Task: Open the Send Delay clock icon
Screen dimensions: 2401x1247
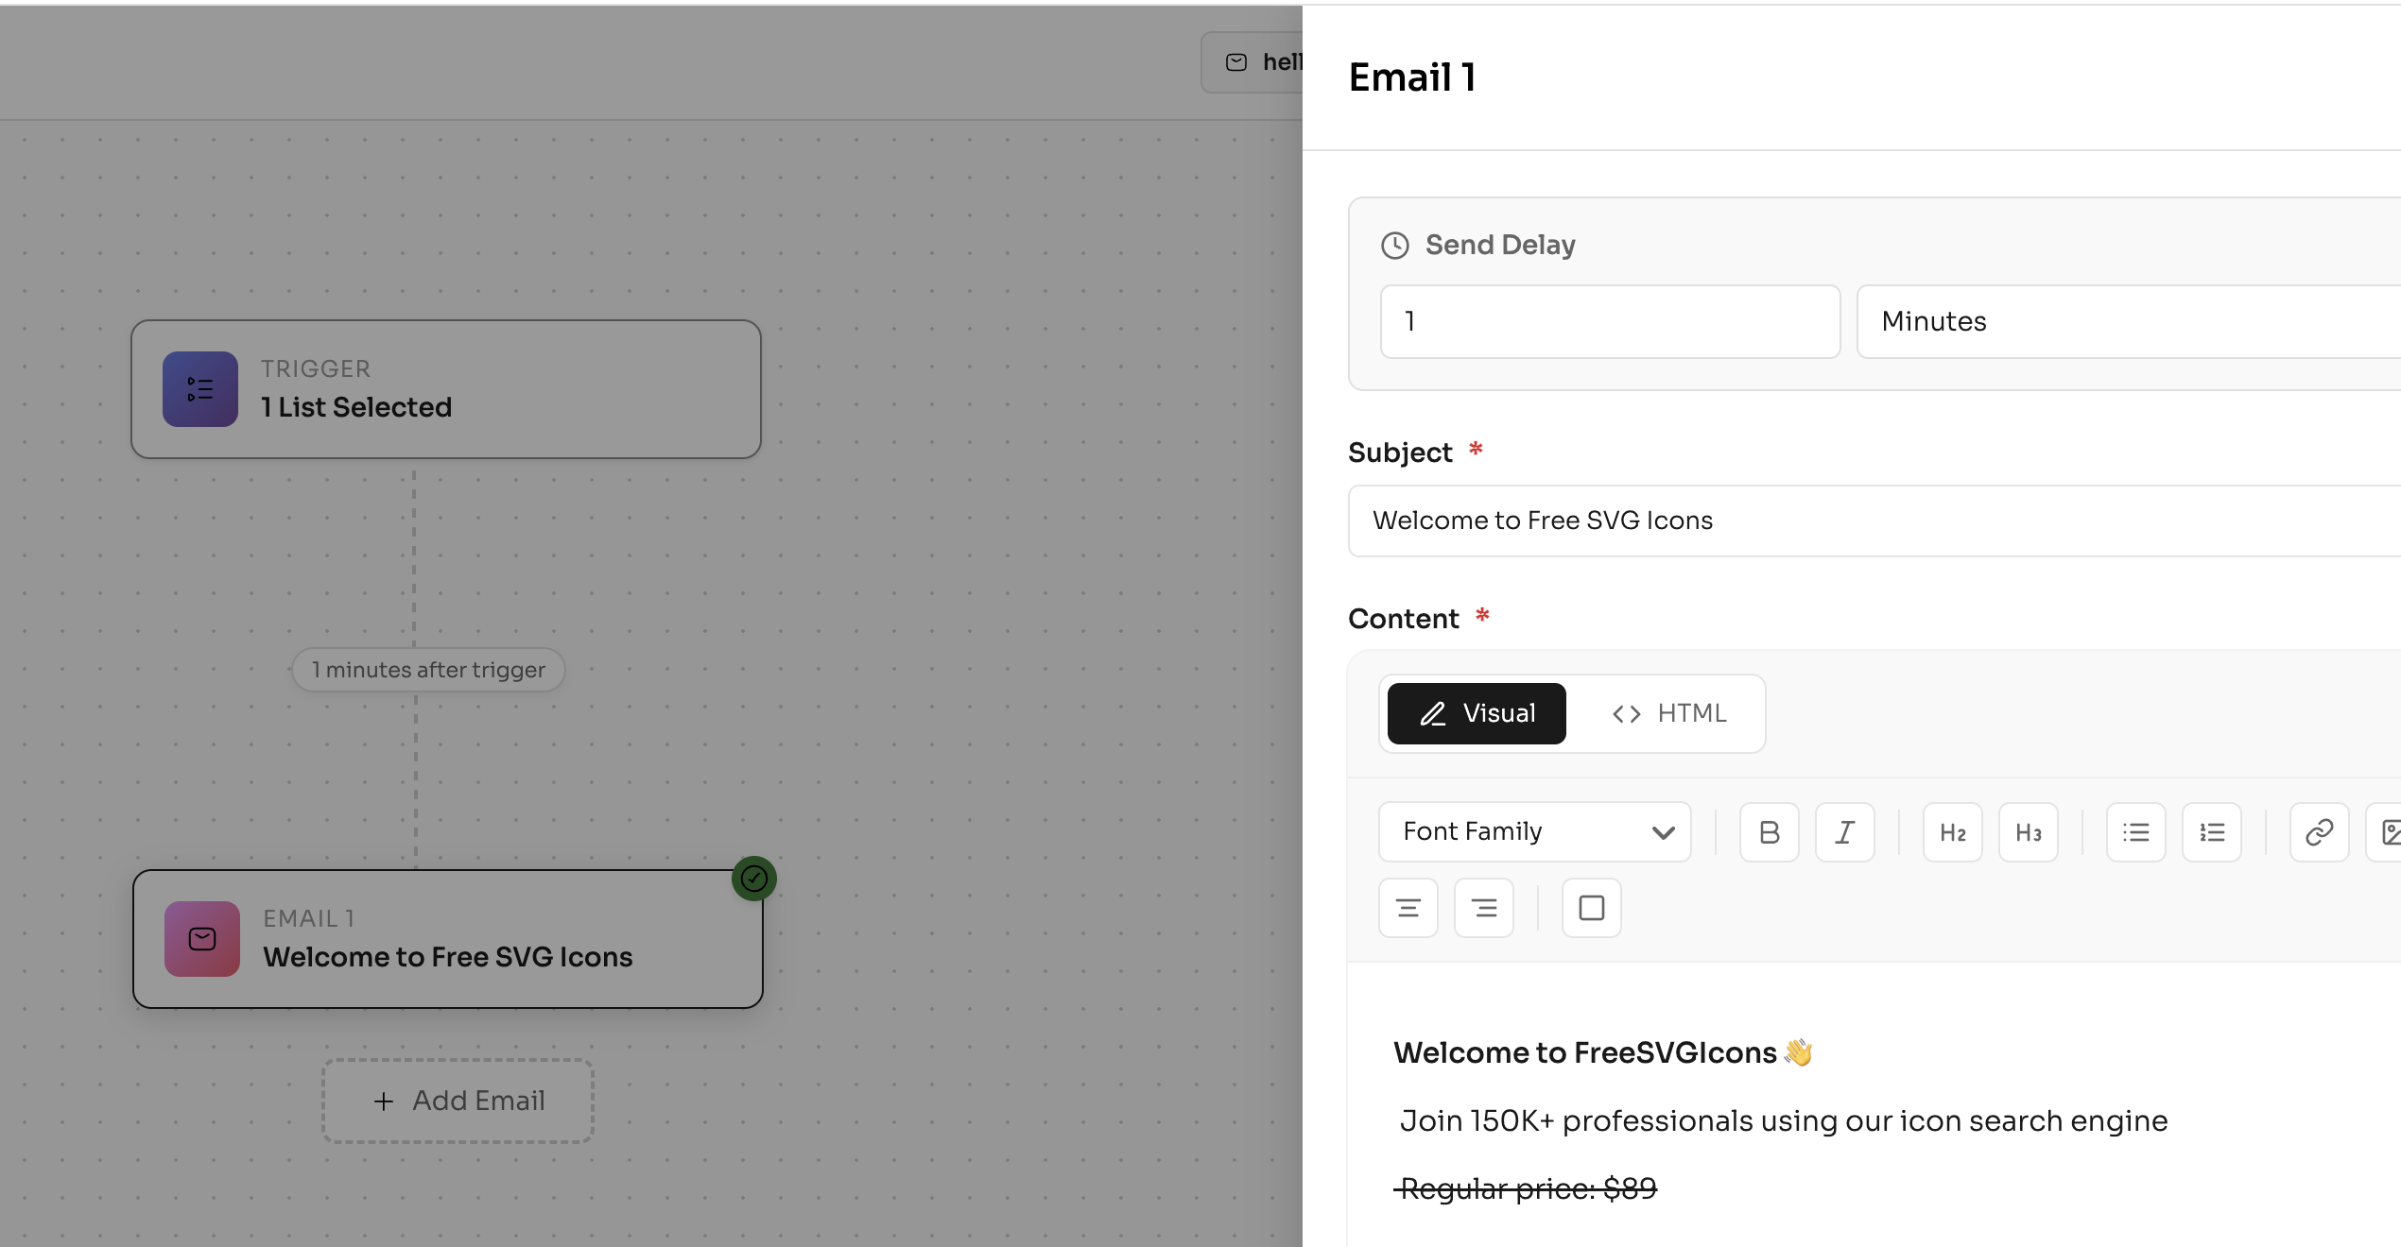Action: [1393, 245]
